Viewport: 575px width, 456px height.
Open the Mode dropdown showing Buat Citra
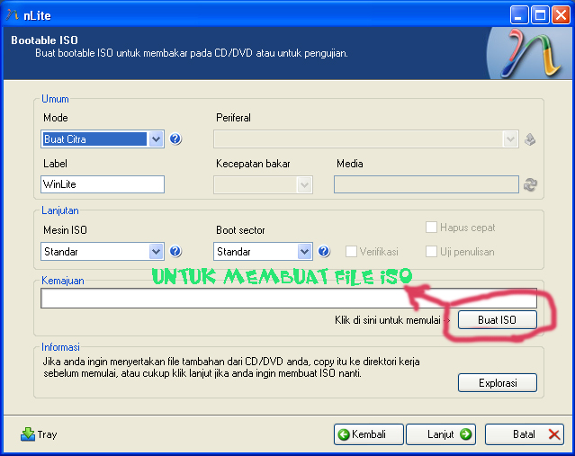(x=103, y=139)
